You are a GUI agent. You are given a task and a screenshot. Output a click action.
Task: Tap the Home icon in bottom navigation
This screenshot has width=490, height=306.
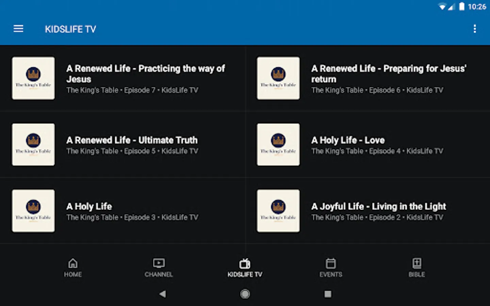73,263
